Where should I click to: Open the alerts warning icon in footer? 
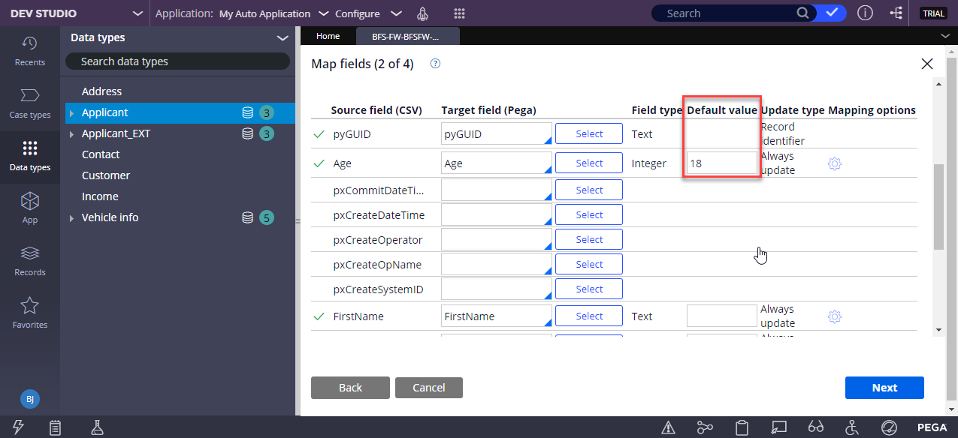click(x=668, y=427)
